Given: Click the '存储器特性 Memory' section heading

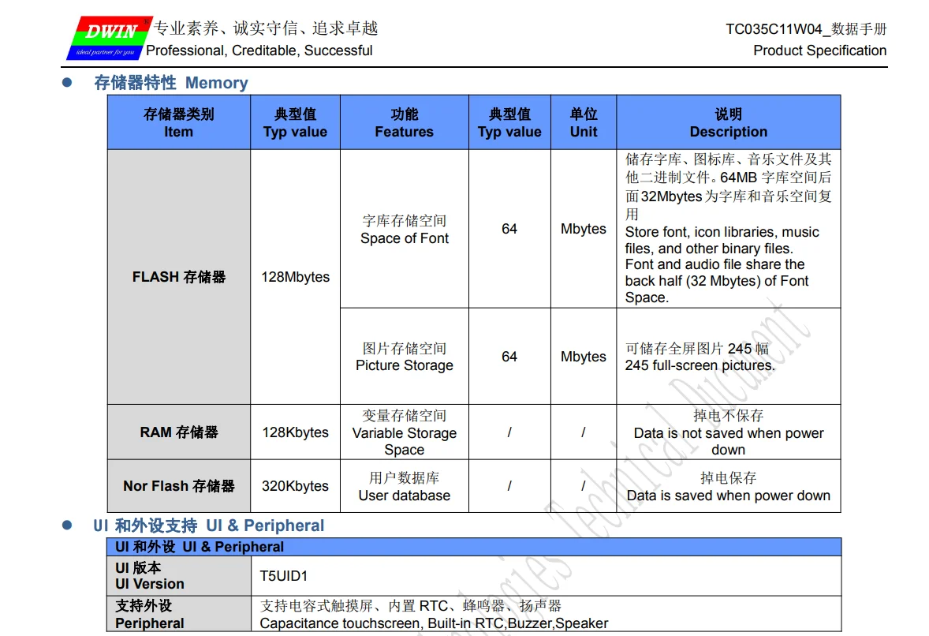Looking at the screenshot, I should pos(170,82).
